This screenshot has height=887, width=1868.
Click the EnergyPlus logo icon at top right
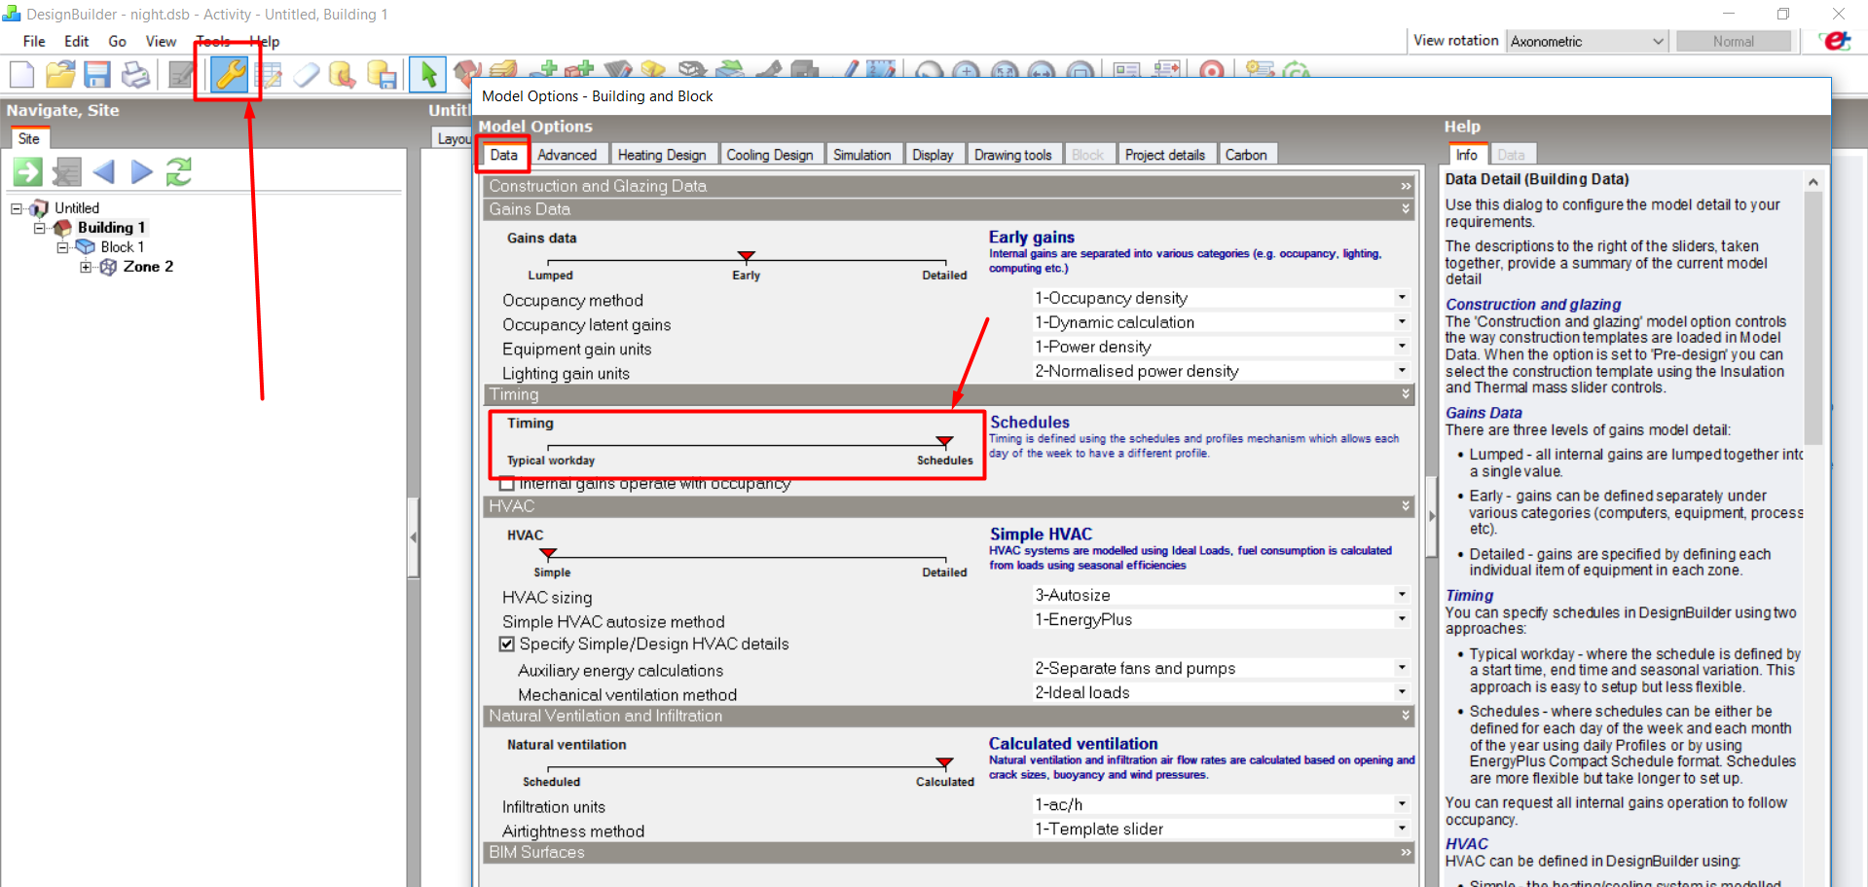[x=1836, y=41]
